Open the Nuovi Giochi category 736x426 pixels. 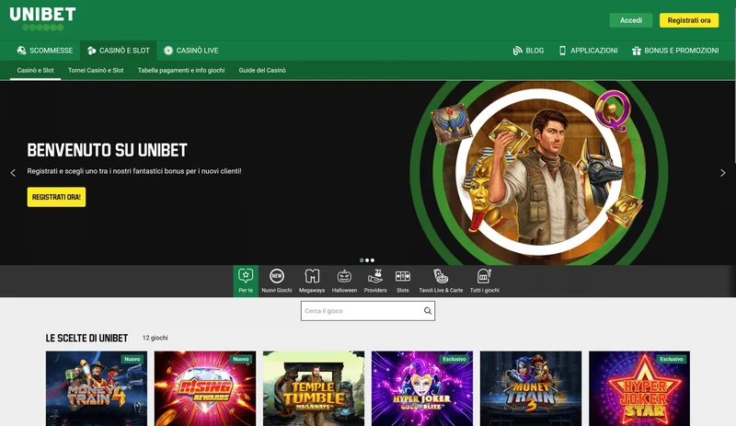tap(277, 281)
